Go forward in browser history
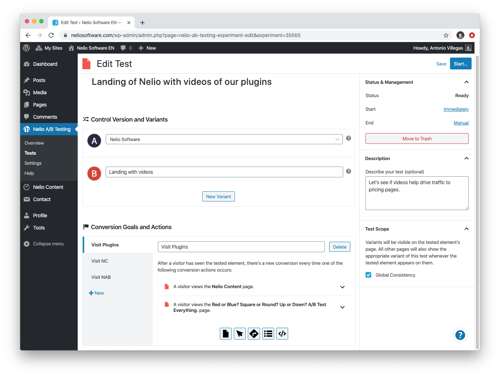Image resolution: width=500 pixels, height=377 pixels. 40,35
